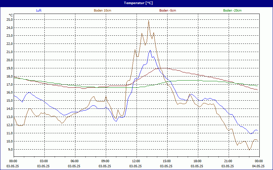This screenshot has height=170, width=273.
Task: Select the 'Boden -5cm' legend label
Action: click(x=168, y=11)
